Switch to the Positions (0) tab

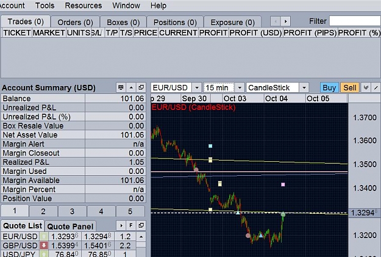[175, 23]
